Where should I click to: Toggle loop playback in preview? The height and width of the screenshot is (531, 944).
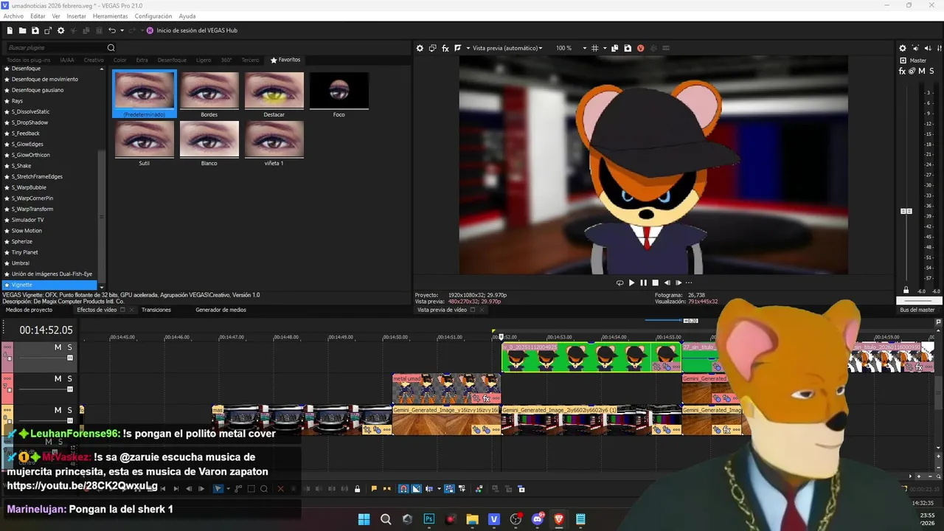pos(619,282)
